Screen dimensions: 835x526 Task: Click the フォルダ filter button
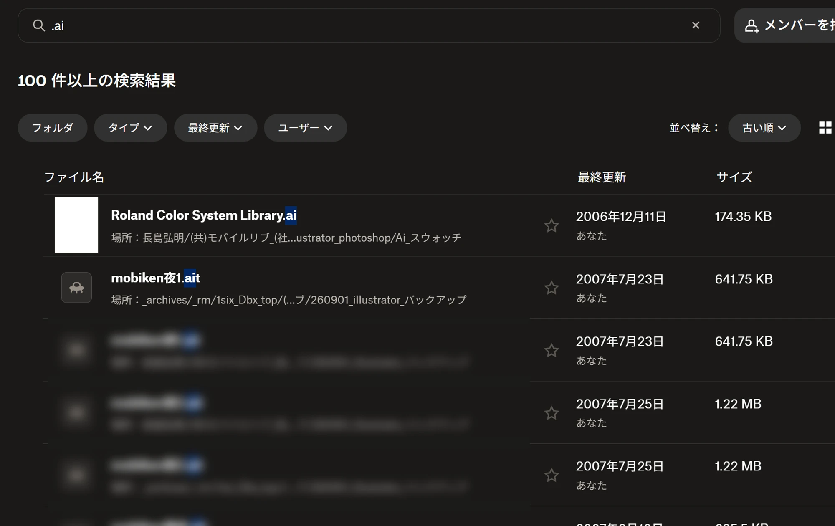click(x=53, y=128)
